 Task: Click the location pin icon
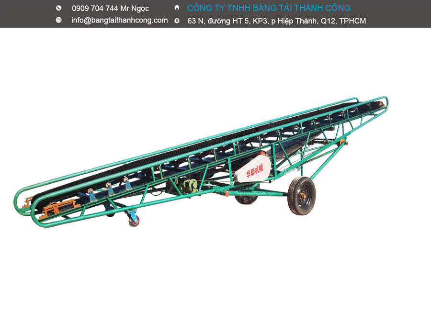(177, 21)
